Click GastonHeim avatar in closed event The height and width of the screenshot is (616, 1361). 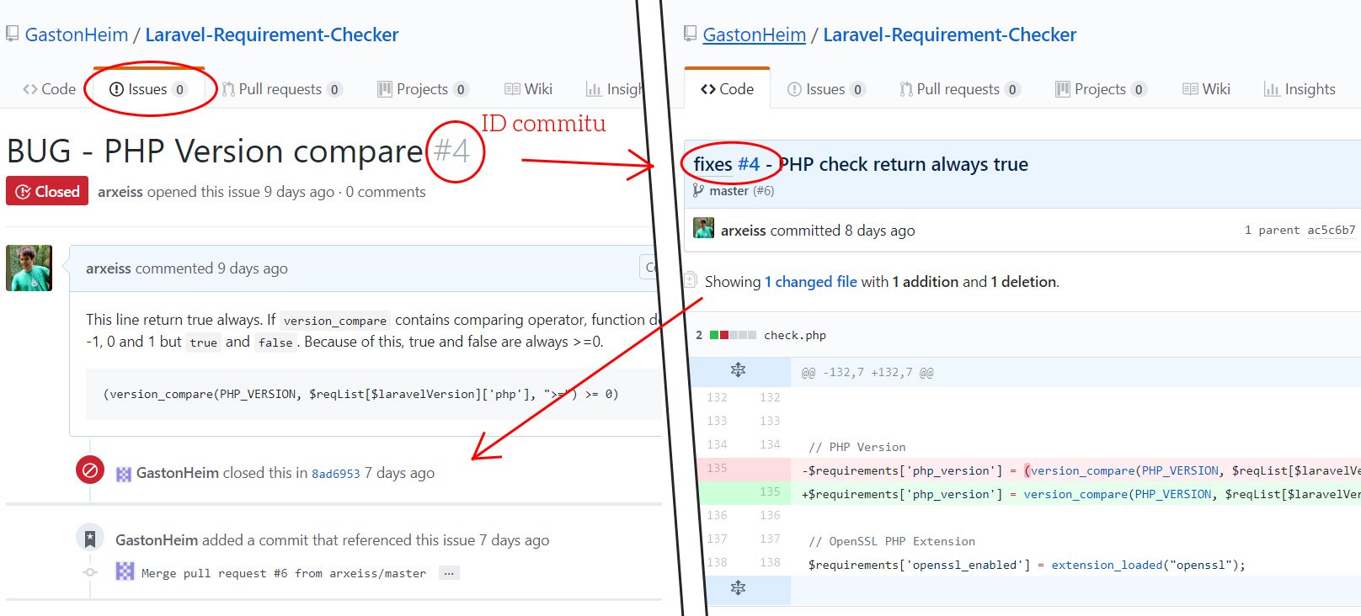click(x=124, y=474)
